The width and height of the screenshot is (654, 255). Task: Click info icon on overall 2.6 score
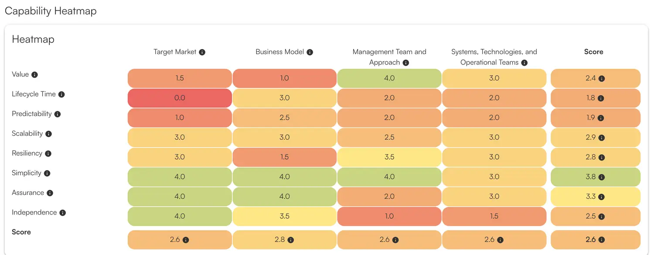pos(602,240)
